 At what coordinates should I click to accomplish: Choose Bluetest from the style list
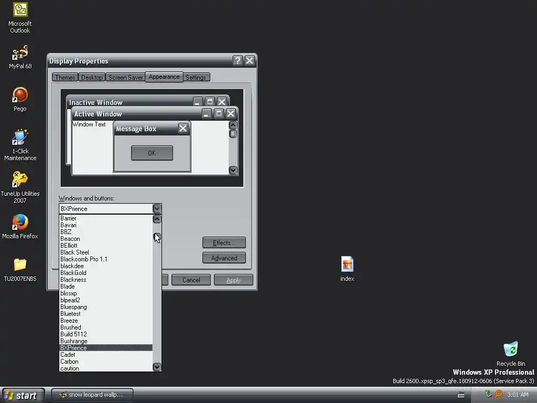pyautogui.click(x=106, y=314)
